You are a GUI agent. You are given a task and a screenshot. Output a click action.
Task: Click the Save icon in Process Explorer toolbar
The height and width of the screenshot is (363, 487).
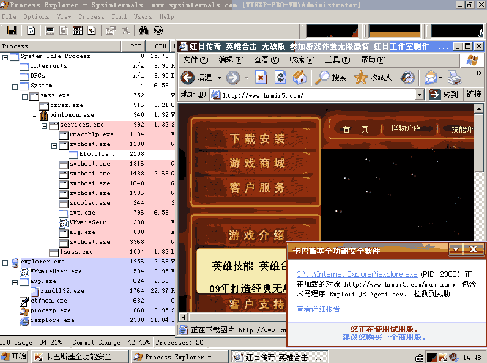point(10,30)
